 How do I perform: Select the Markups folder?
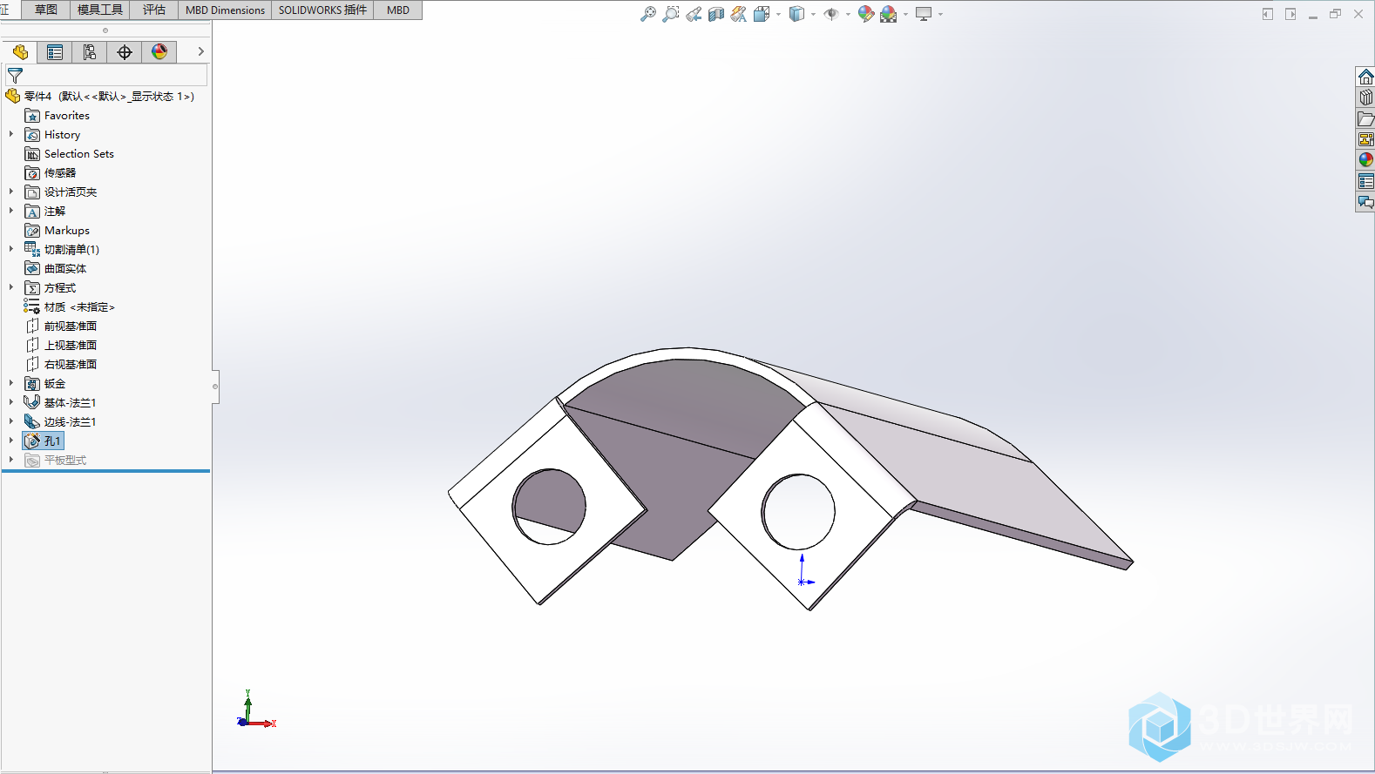(x=58, y=231)
